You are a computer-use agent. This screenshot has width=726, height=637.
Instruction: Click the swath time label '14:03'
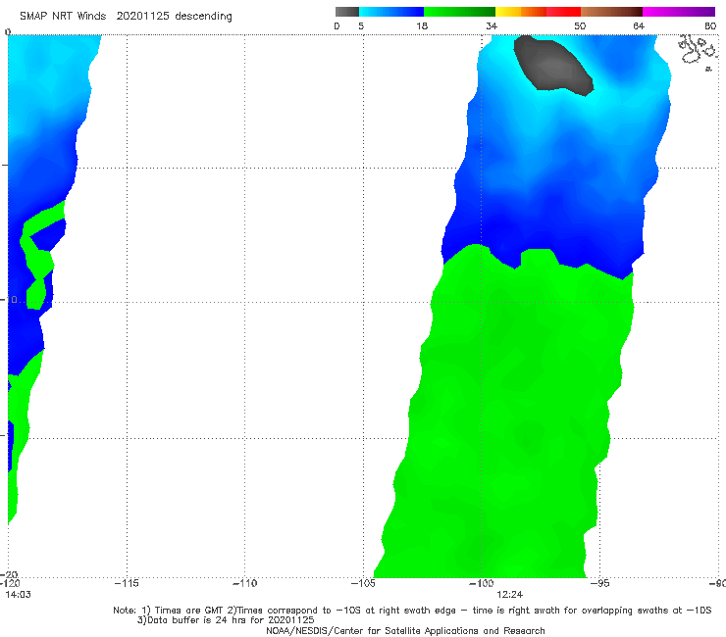[x=18, y=595]
